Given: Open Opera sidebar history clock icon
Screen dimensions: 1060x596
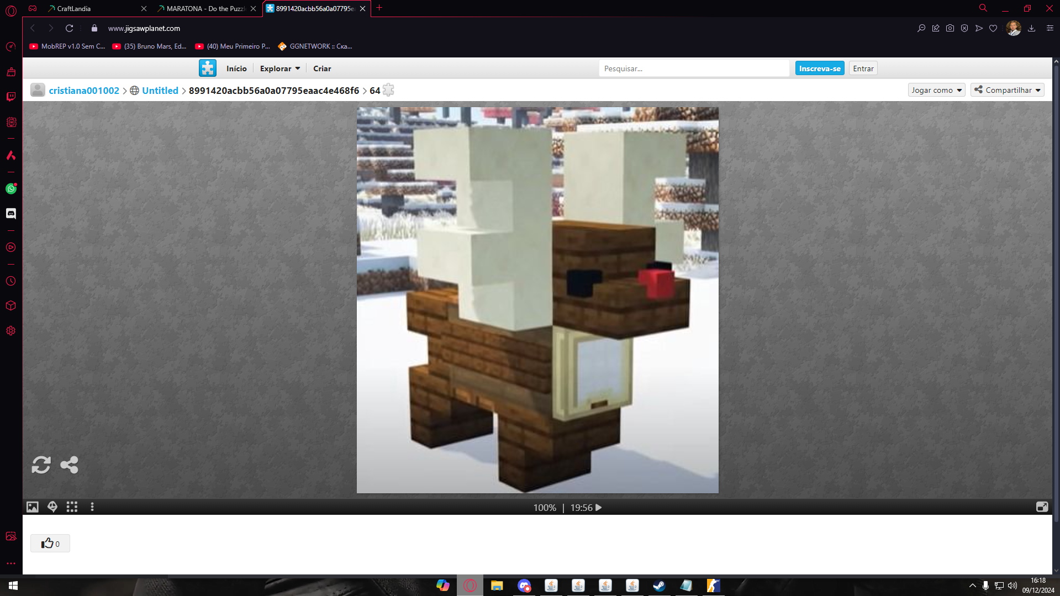Looking at the screenshot, I should 11,281.
